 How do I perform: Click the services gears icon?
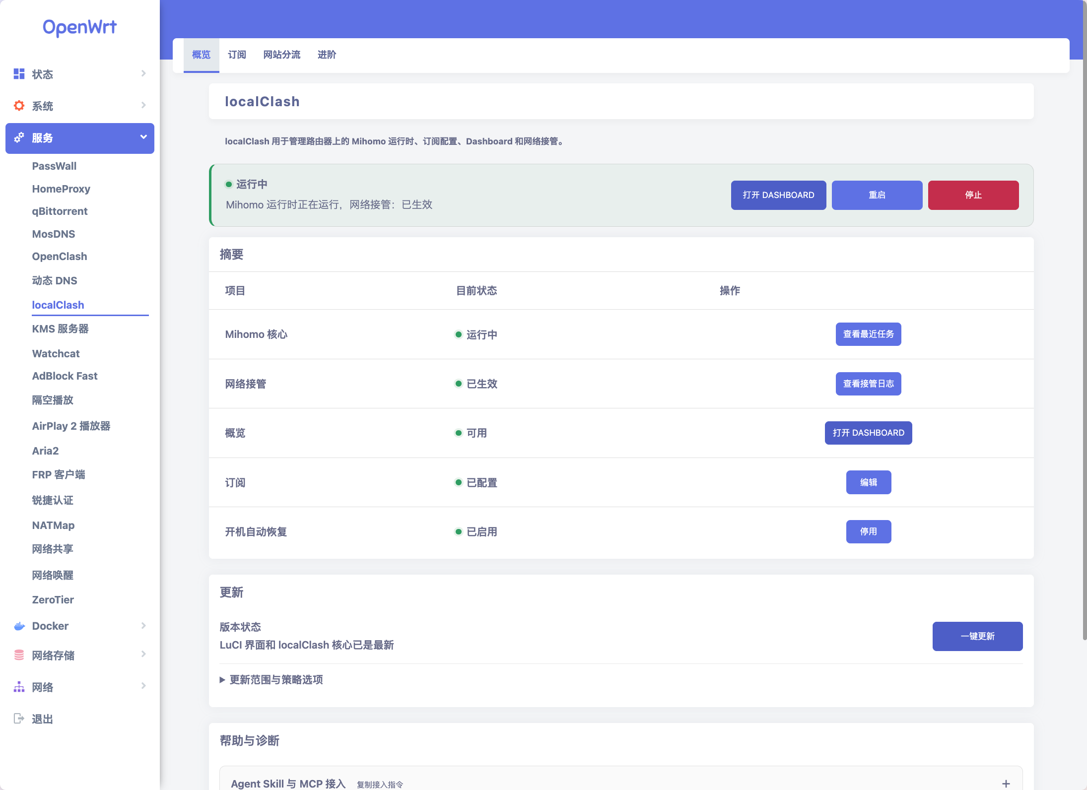[x=19, y=137]
